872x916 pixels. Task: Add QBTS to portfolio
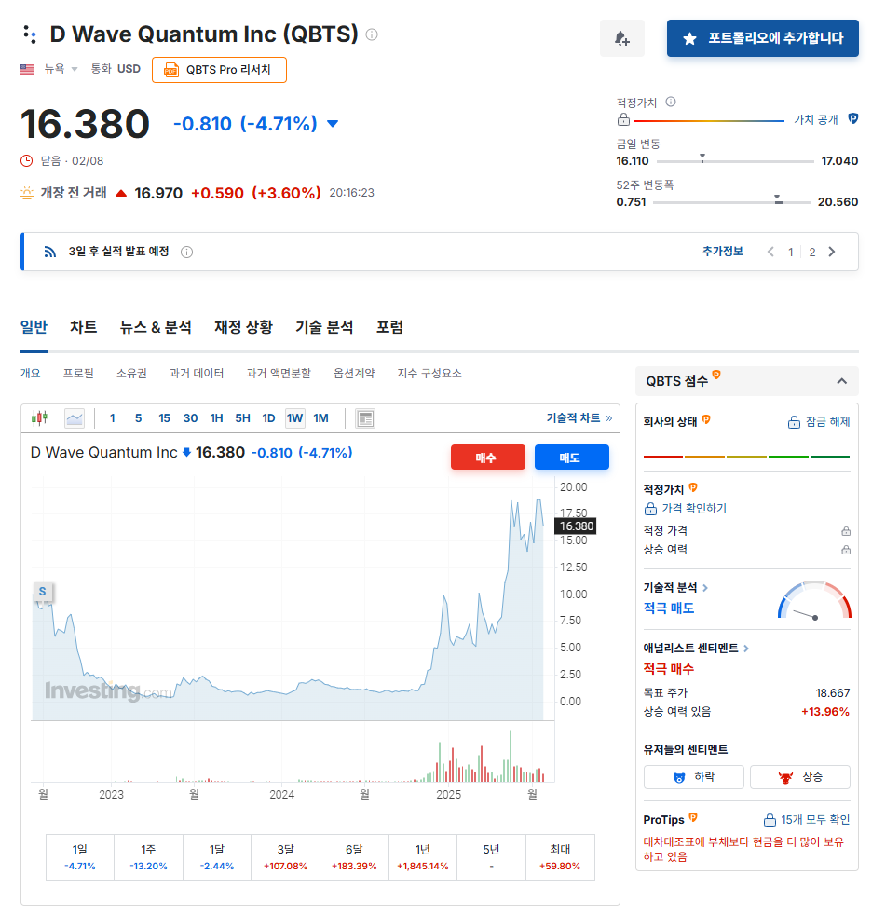pyautogui.click(x=763, y=38)
